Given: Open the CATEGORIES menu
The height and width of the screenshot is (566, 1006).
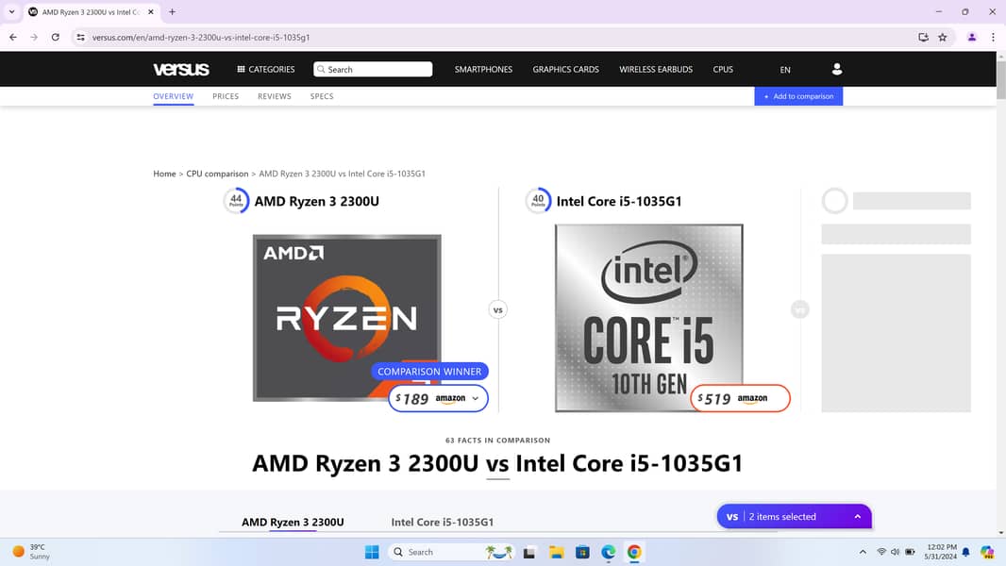Looking at the screenshot, I should [x=265, y=69].
